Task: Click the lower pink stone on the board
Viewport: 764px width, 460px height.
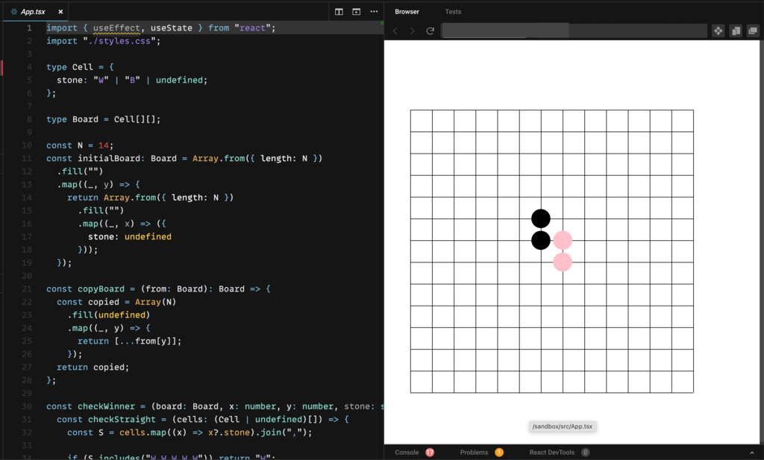Action: coord(563,262)
